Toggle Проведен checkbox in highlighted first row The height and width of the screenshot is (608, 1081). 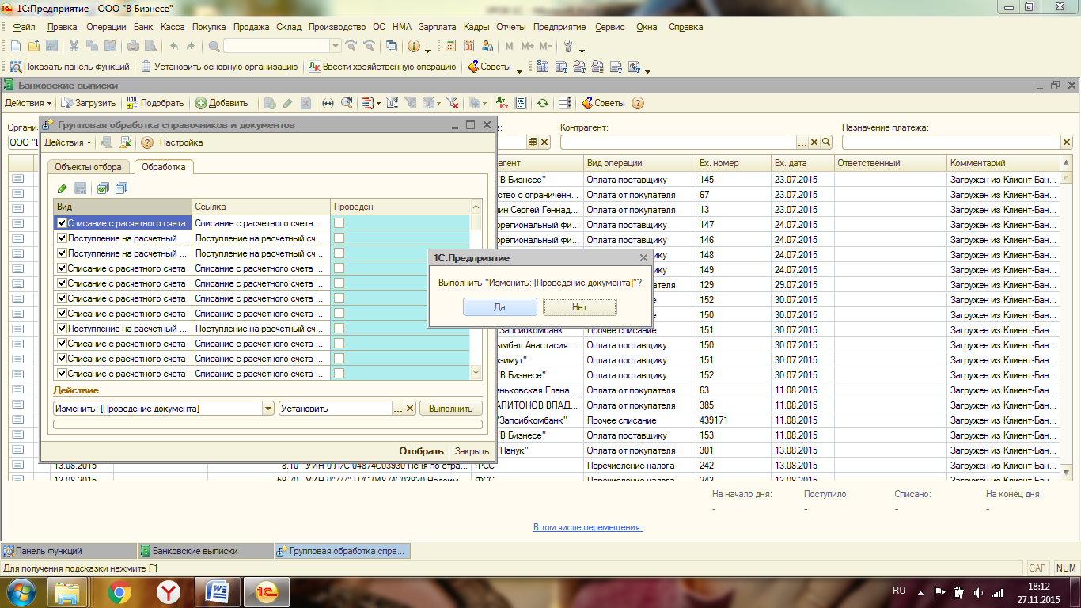pyautogui.click(x=339, y=223)
